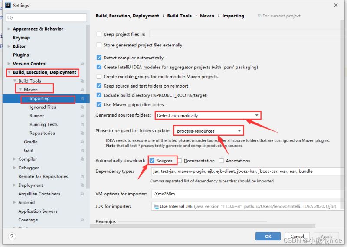
Task: Click the project-level icon beside Repositories
Action: 82,133
